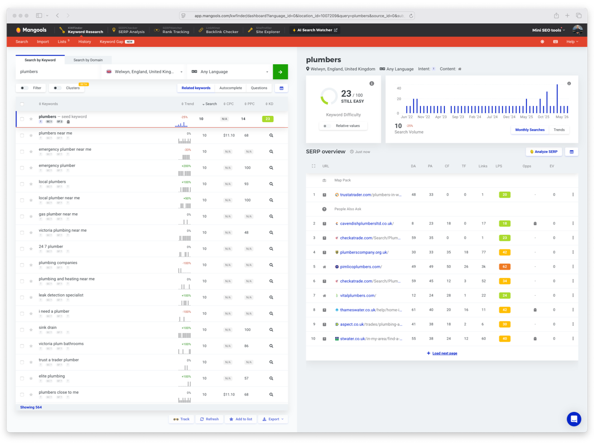Open the Mini SEO tools dropdown

pos(548,30)
